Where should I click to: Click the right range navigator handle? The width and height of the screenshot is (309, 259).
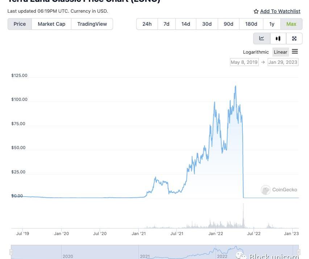coord(298,252)
